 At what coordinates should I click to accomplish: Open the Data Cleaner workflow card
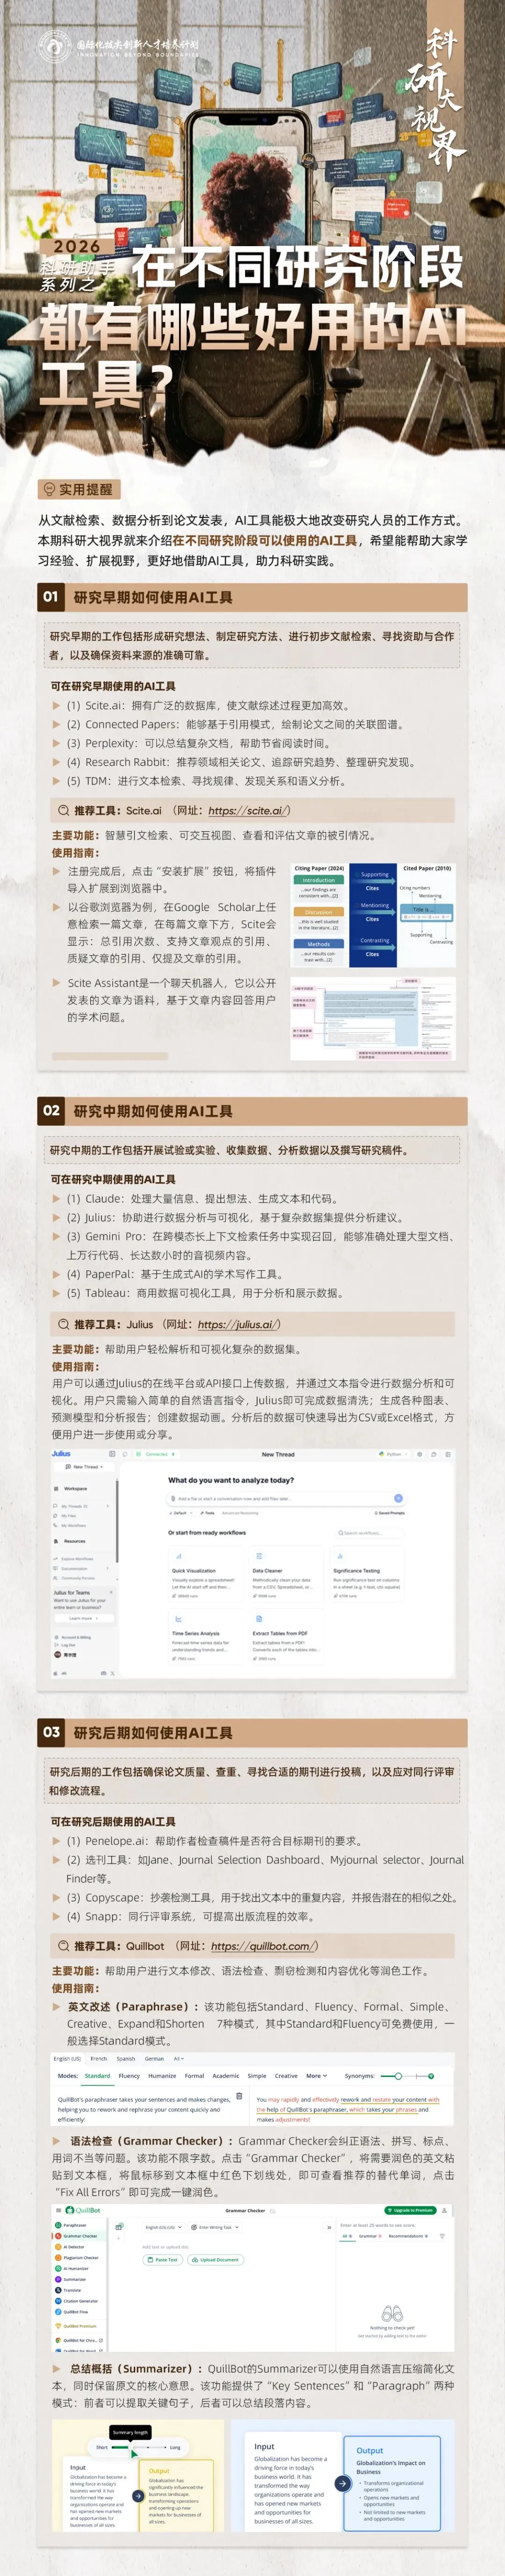[287, 1573]
